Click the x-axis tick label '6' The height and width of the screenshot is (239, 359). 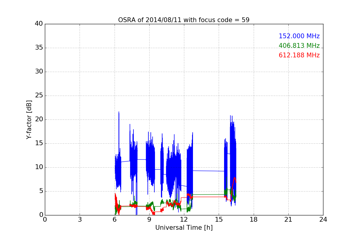[x=114, y=220]
